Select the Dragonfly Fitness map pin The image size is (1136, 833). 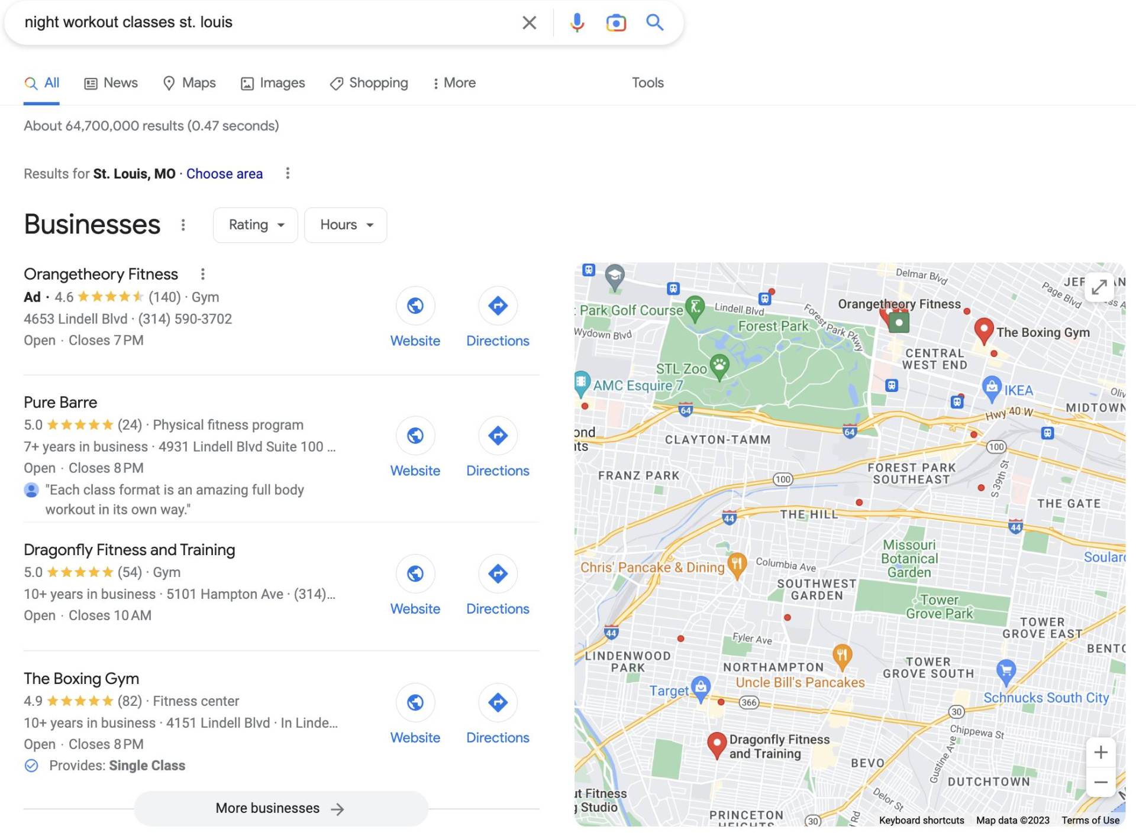click(718, 744)
